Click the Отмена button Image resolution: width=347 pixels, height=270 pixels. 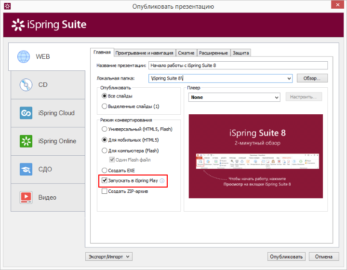click(324, 256)
